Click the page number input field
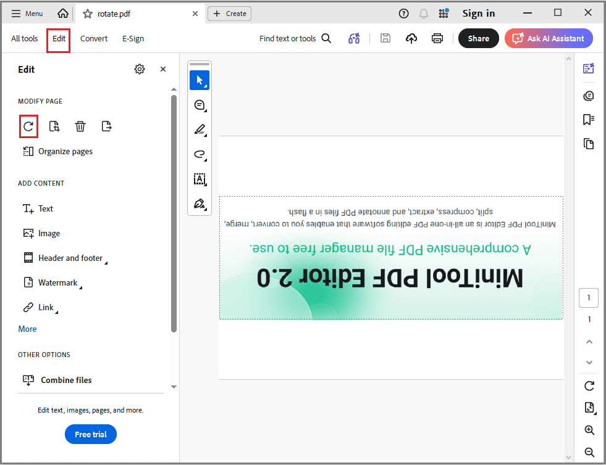606x465 pixels. tap(588, 298)
